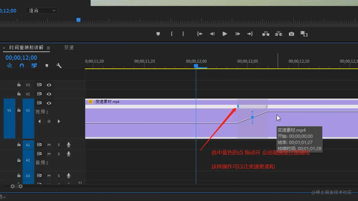Export a frame with the camera icon
Screen dimensions: 358x201
pos(291,34)
